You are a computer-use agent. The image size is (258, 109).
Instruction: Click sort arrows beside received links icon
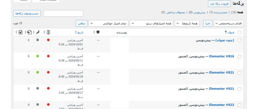pos(16,32)
